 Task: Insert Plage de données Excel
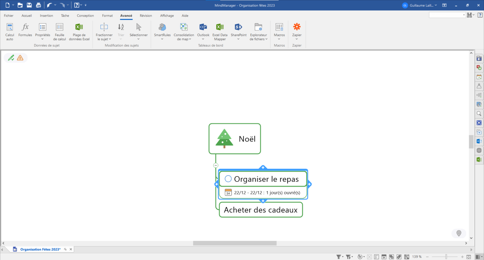[x=79, y=28]
